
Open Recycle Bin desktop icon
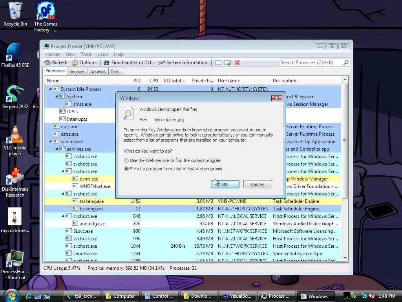point(15,15)
